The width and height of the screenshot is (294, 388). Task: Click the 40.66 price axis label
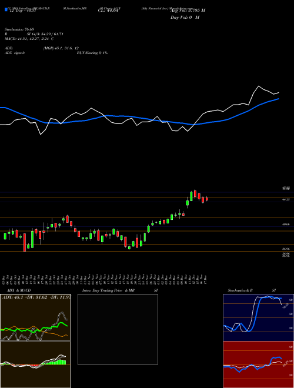[286, 224]
